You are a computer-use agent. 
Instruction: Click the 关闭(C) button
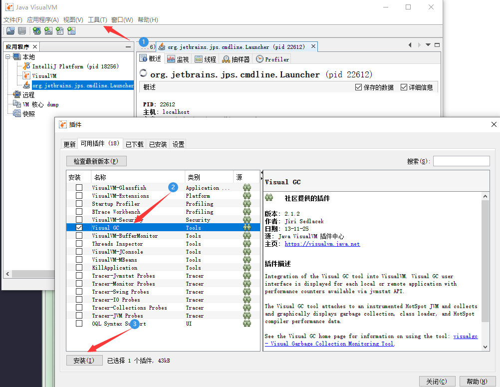[x=437, y=381]
